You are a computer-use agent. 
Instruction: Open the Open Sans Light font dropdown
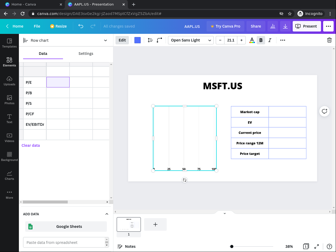coord(191,40)
